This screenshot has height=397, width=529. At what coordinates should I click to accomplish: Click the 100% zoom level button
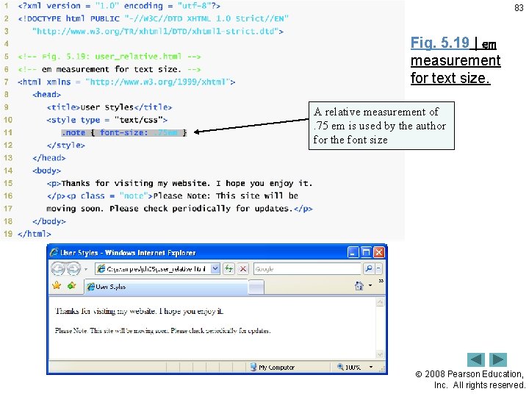pyautogui.click(x=349, y=367)
